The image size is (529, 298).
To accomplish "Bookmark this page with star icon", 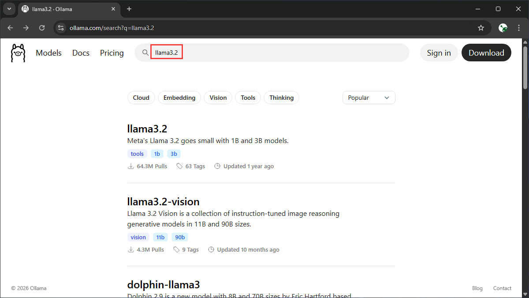I will tap(481, 28).
